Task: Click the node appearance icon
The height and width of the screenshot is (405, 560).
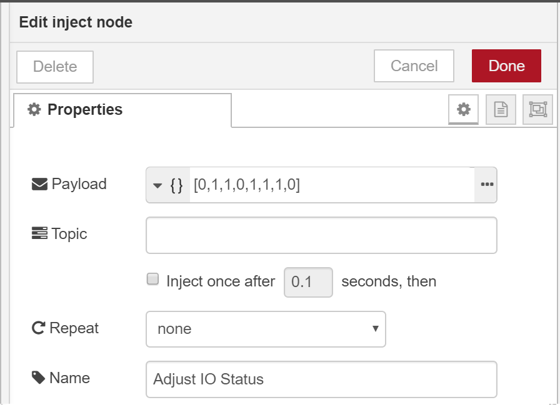Action: (536, 109)
